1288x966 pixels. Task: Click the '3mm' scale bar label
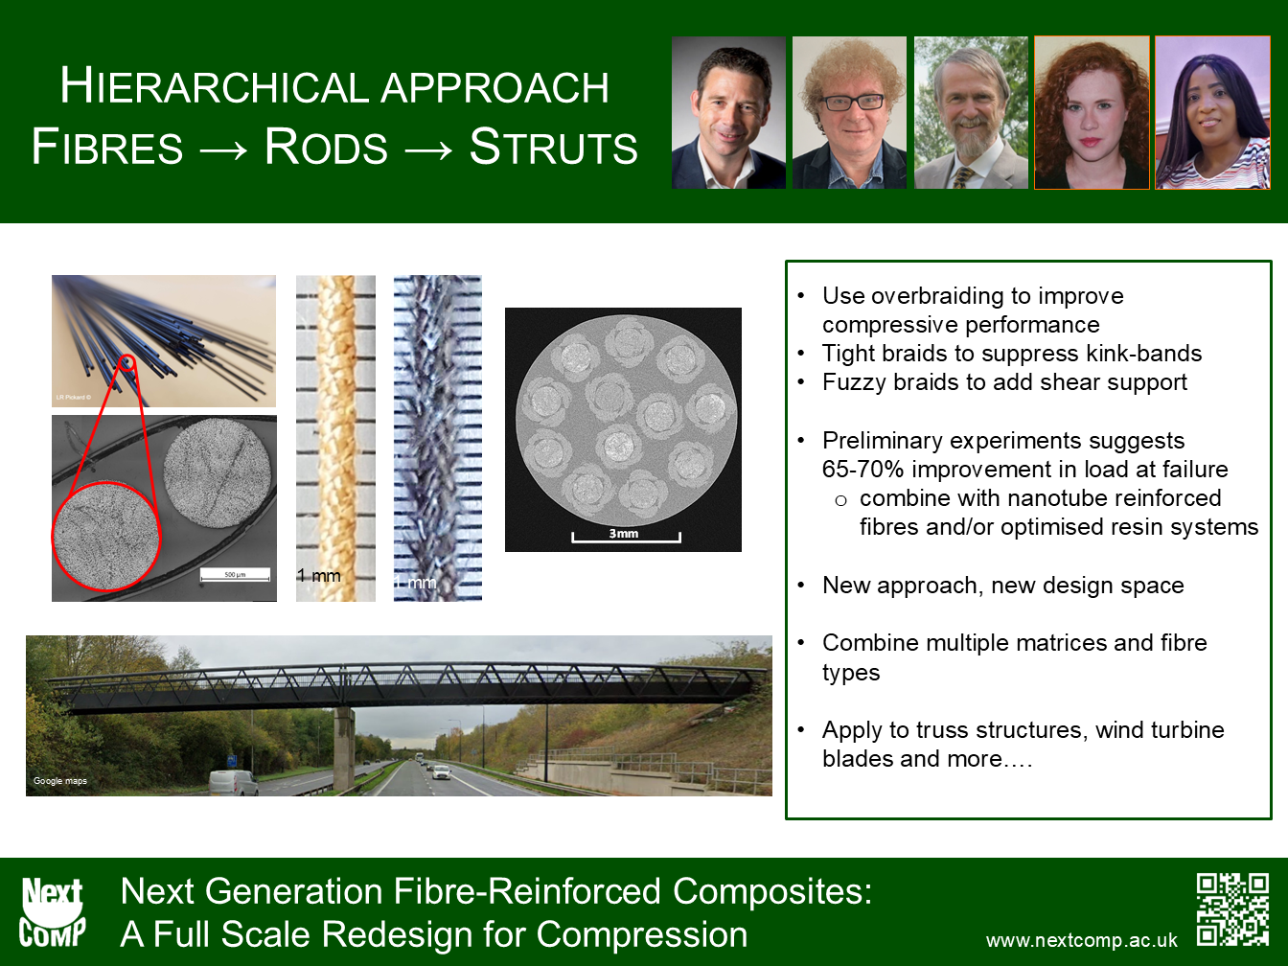(624, 534)
